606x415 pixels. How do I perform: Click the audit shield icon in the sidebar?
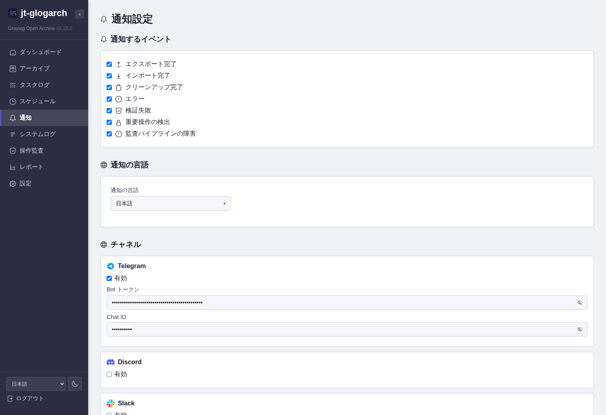pyautogui.click(x=13, y=151)
